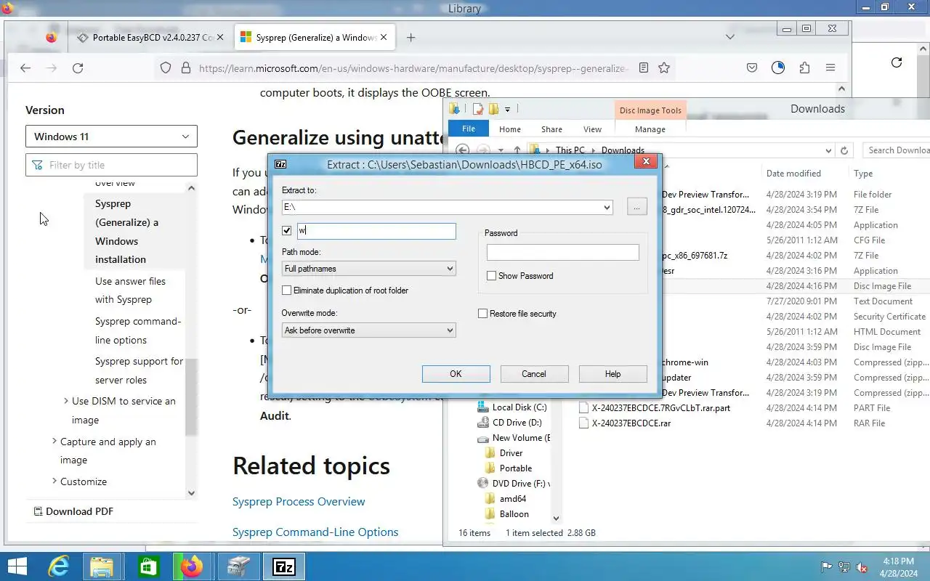930x581 pixels.
Task: Refresh the Downloads folder in Explorer
Action: point(844,150)
